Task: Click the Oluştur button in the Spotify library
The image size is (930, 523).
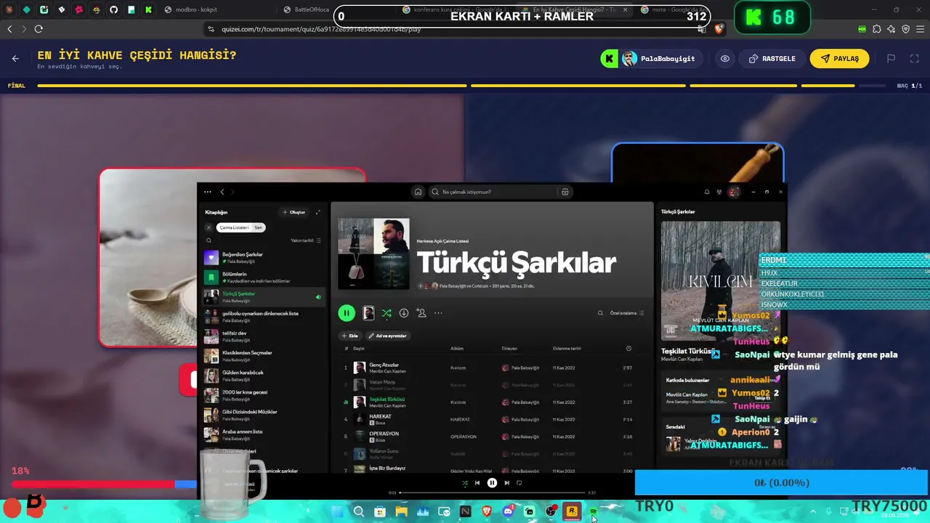Action: [294, 212]
